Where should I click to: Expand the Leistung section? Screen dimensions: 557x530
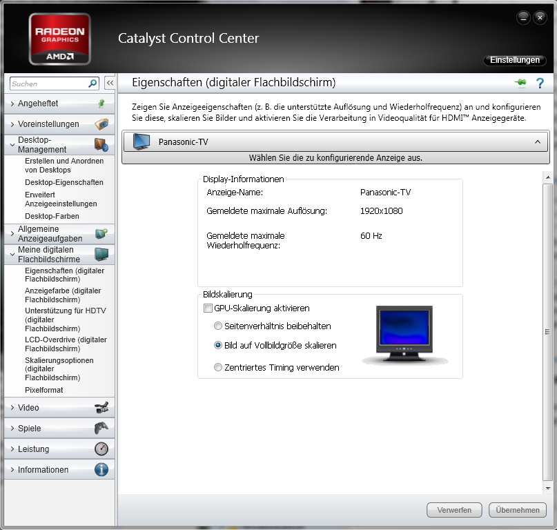12,449
